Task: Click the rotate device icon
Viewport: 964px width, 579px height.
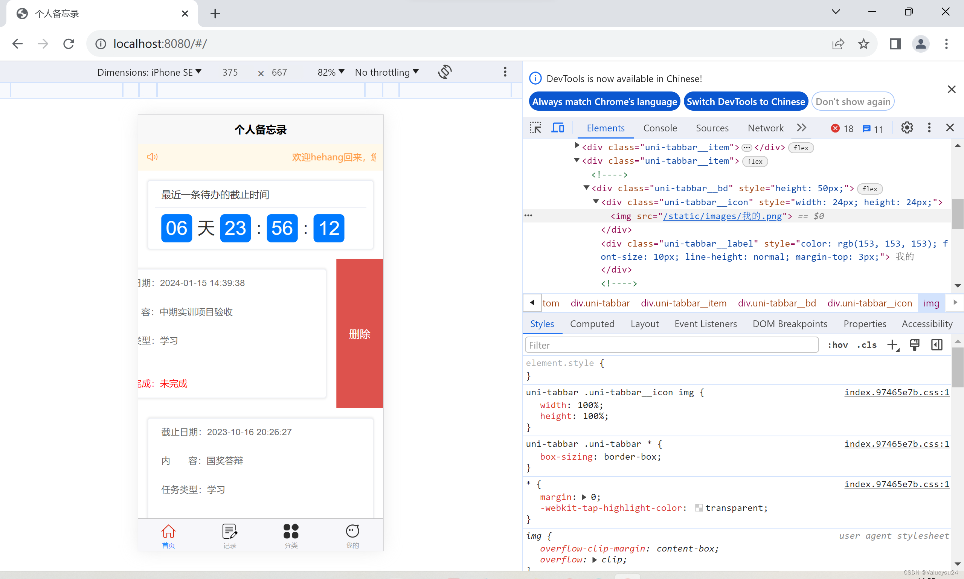Action: click(x=445, y=72)
